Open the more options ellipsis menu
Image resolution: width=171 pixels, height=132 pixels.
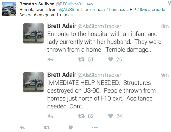point(95,127)
